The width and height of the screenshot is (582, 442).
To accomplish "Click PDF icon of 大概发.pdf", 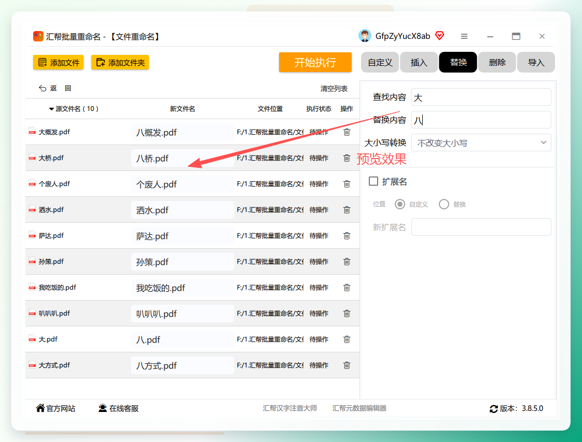I will pyautogui.click(x=32, y=132).
